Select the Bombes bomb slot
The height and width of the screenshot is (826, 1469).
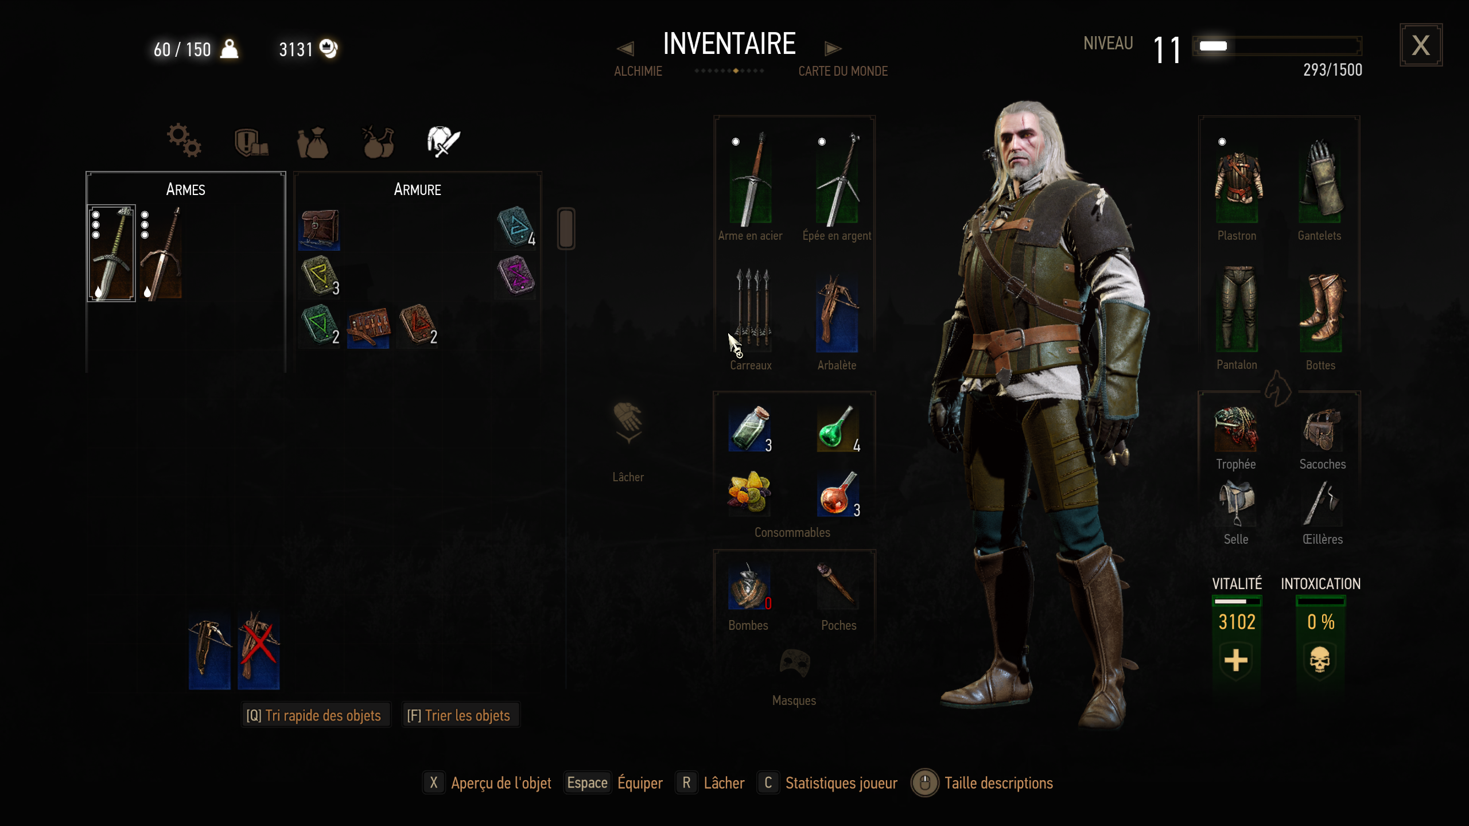(749, 587)
